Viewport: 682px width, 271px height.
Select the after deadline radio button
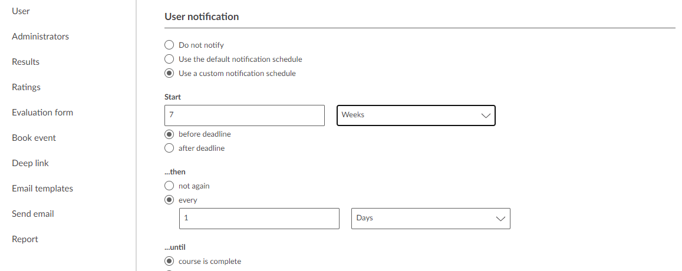169,148
